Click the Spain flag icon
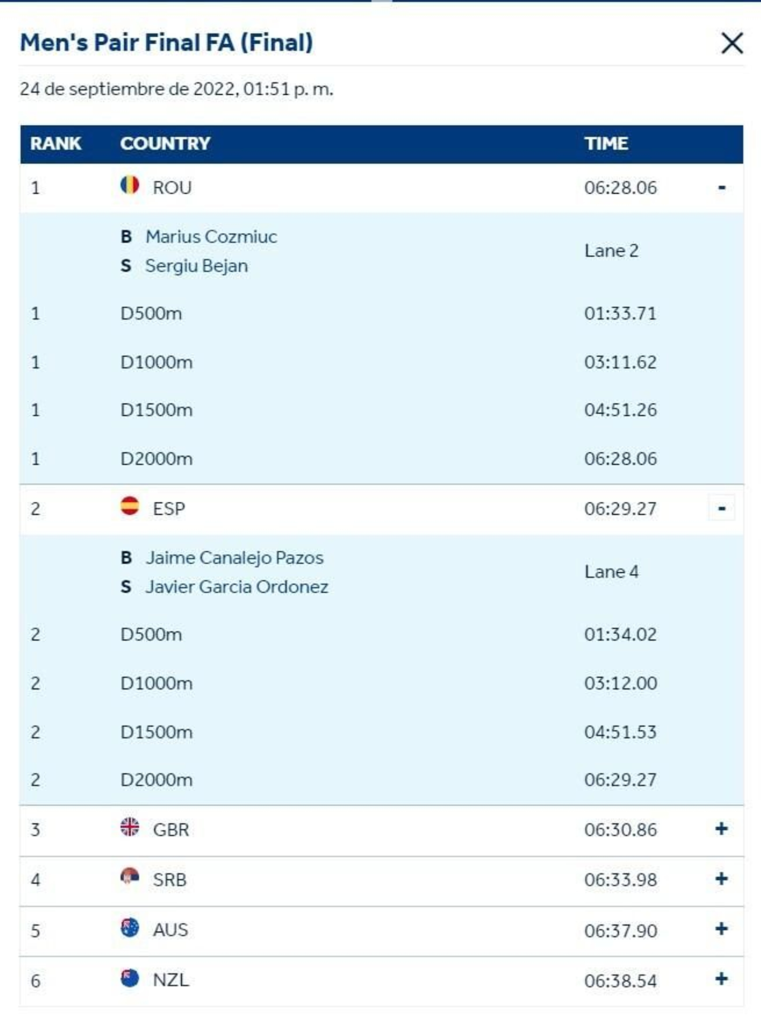The image size is (761, 1026). [x=129, y=506]
